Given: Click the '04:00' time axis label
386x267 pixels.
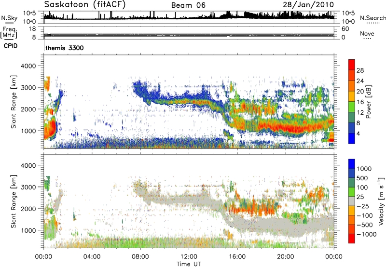Looking at the screenshot, I should tap(92, 257).
